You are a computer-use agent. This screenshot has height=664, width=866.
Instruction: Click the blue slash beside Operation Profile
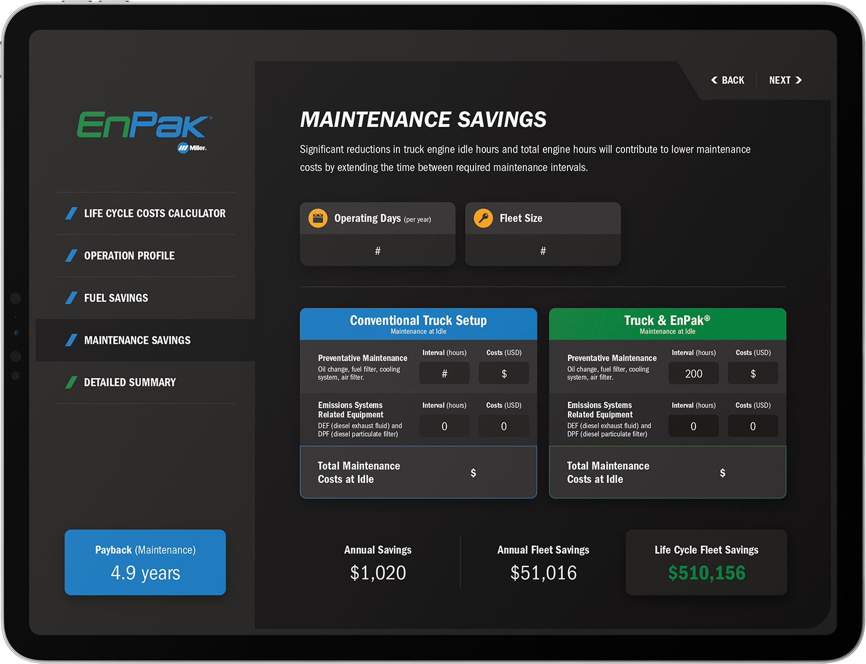[71, 255]
